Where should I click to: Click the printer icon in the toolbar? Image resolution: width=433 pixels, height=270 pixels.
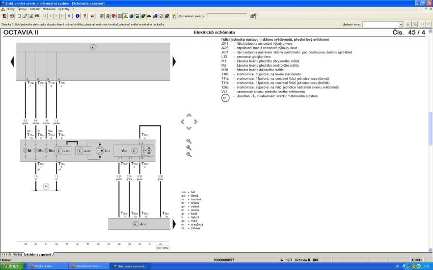pyautogui.click(x=12, y=16)
